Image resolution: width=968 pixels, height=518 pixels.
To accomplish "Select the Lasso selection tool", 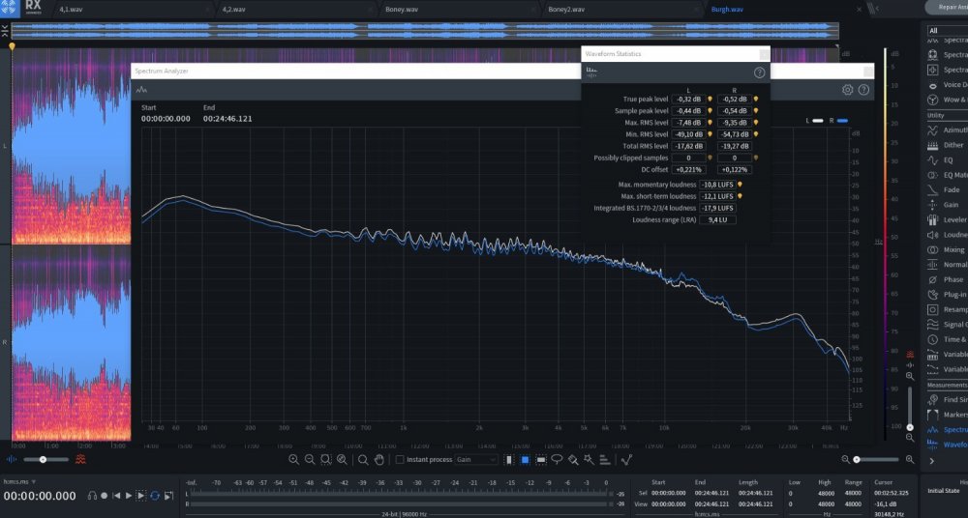I will (x=557, y=459).
